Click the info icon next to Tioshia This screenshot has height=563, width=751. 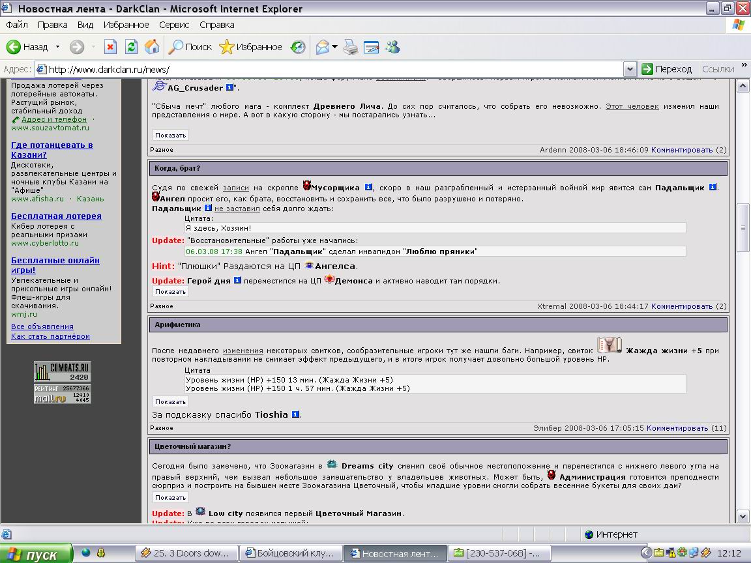[x=295, y=414]
